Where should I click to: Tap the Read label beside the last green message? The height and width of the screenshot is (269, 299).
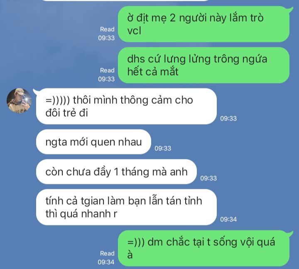coord(108,253)
